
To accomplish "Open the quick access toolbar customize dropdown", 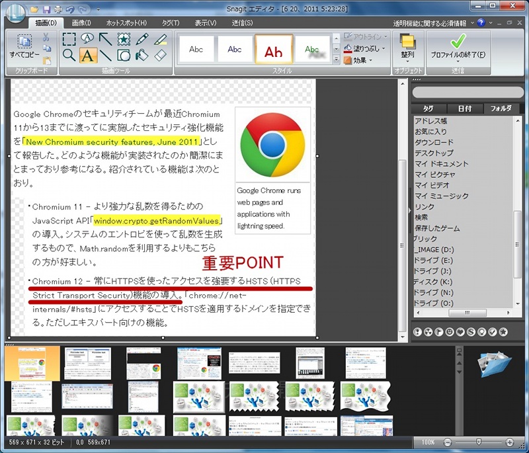I will [x=98, y=9].
